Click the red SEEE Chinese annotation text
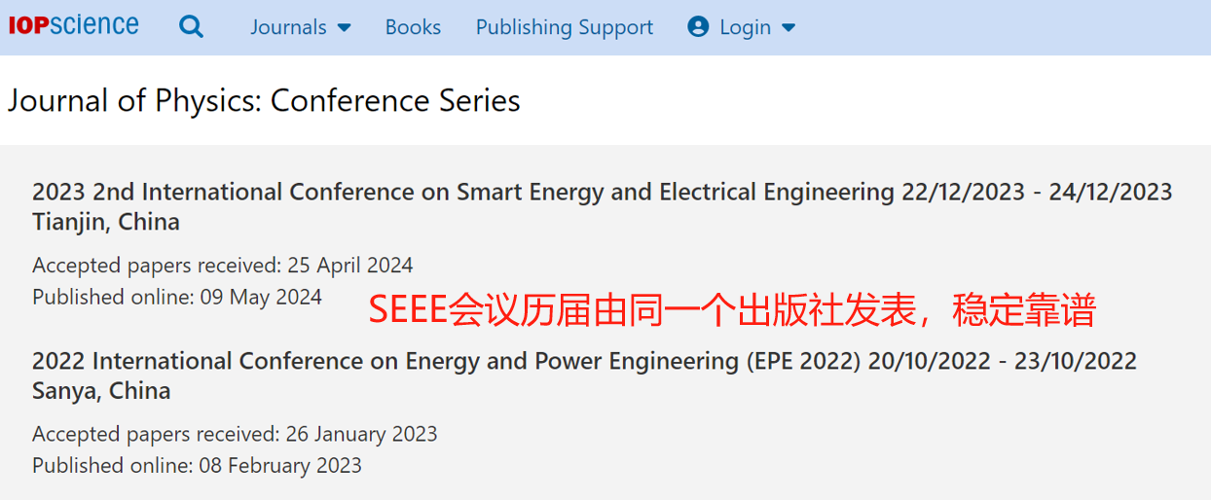Screen dimensions: 1211x500 point(732,310)
